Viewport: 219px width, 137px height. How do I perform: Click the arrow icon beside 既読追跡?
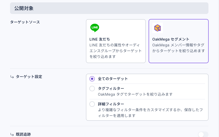point(12,135)
